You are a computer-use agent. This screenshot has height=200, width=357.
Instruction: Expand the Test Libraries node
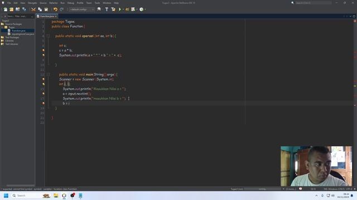(2, 44)
